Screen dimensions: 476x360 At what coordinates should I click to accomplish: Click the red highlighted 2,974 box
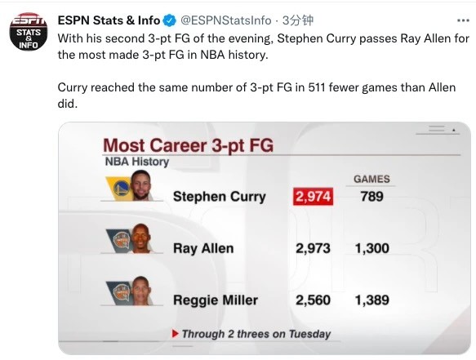tap(313, 197)
